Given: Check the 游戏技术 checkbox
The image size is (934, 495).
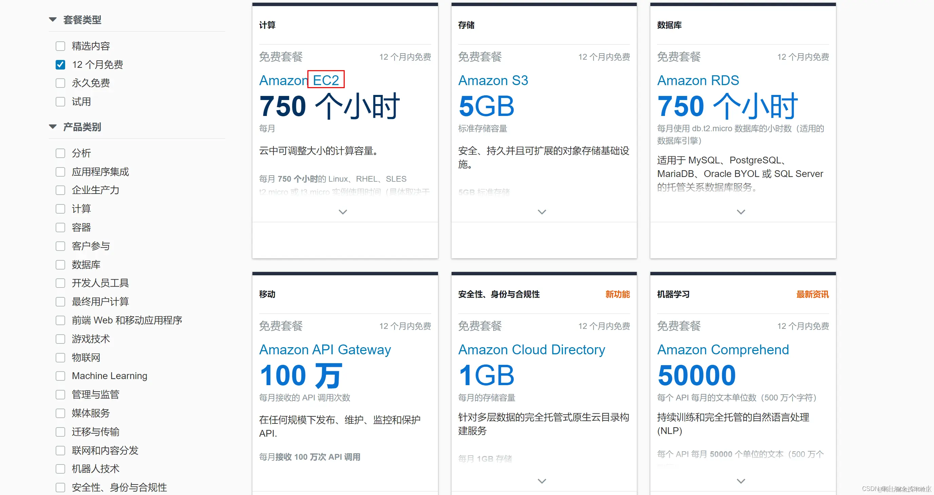Looking at the screenshot, I should click(60, 339).
